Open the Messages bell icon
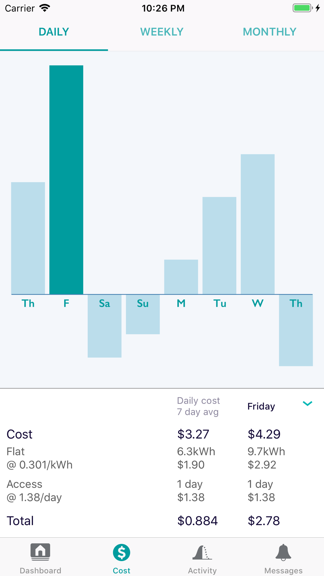The image size is (324, 576). coord(283,552)
